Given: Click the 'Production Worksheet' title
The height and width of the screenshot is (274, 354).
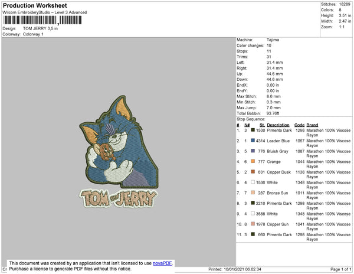Looking at the screenshot, I should (x=35, y=6).
